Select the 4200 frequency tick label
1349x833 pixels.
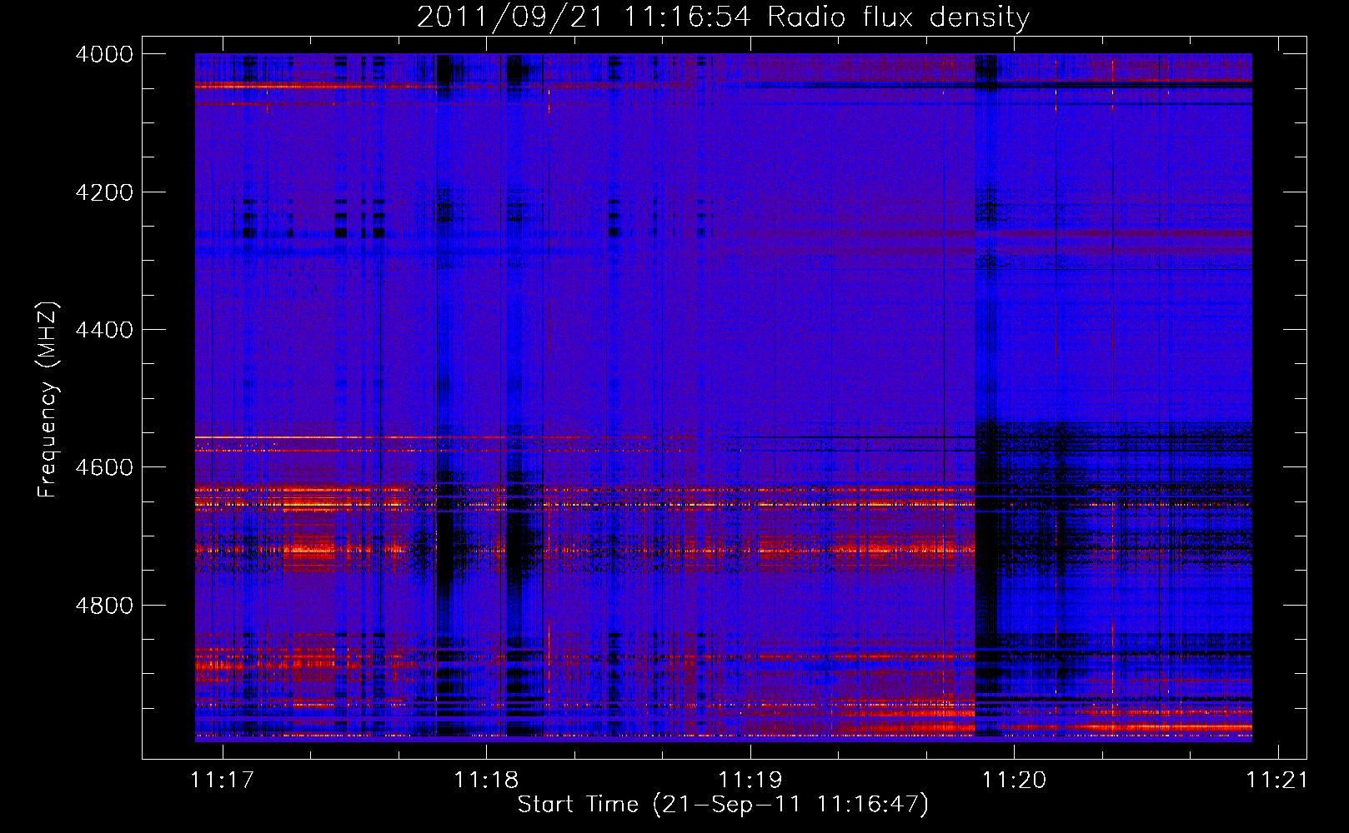pyautogui.click(x=104, y=192)
